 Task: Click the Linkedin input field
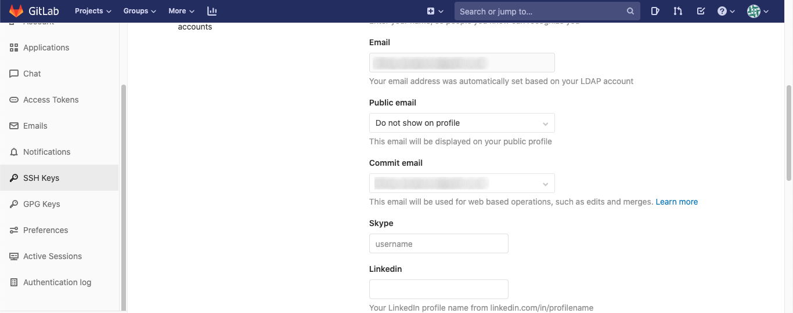coord(438,289)
